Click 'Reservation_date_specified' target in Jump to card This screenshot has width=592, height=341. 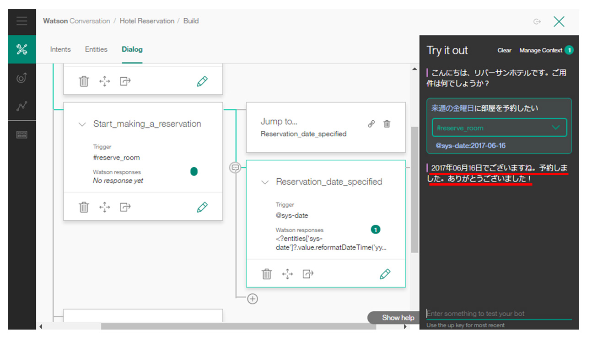pos(303,134)
